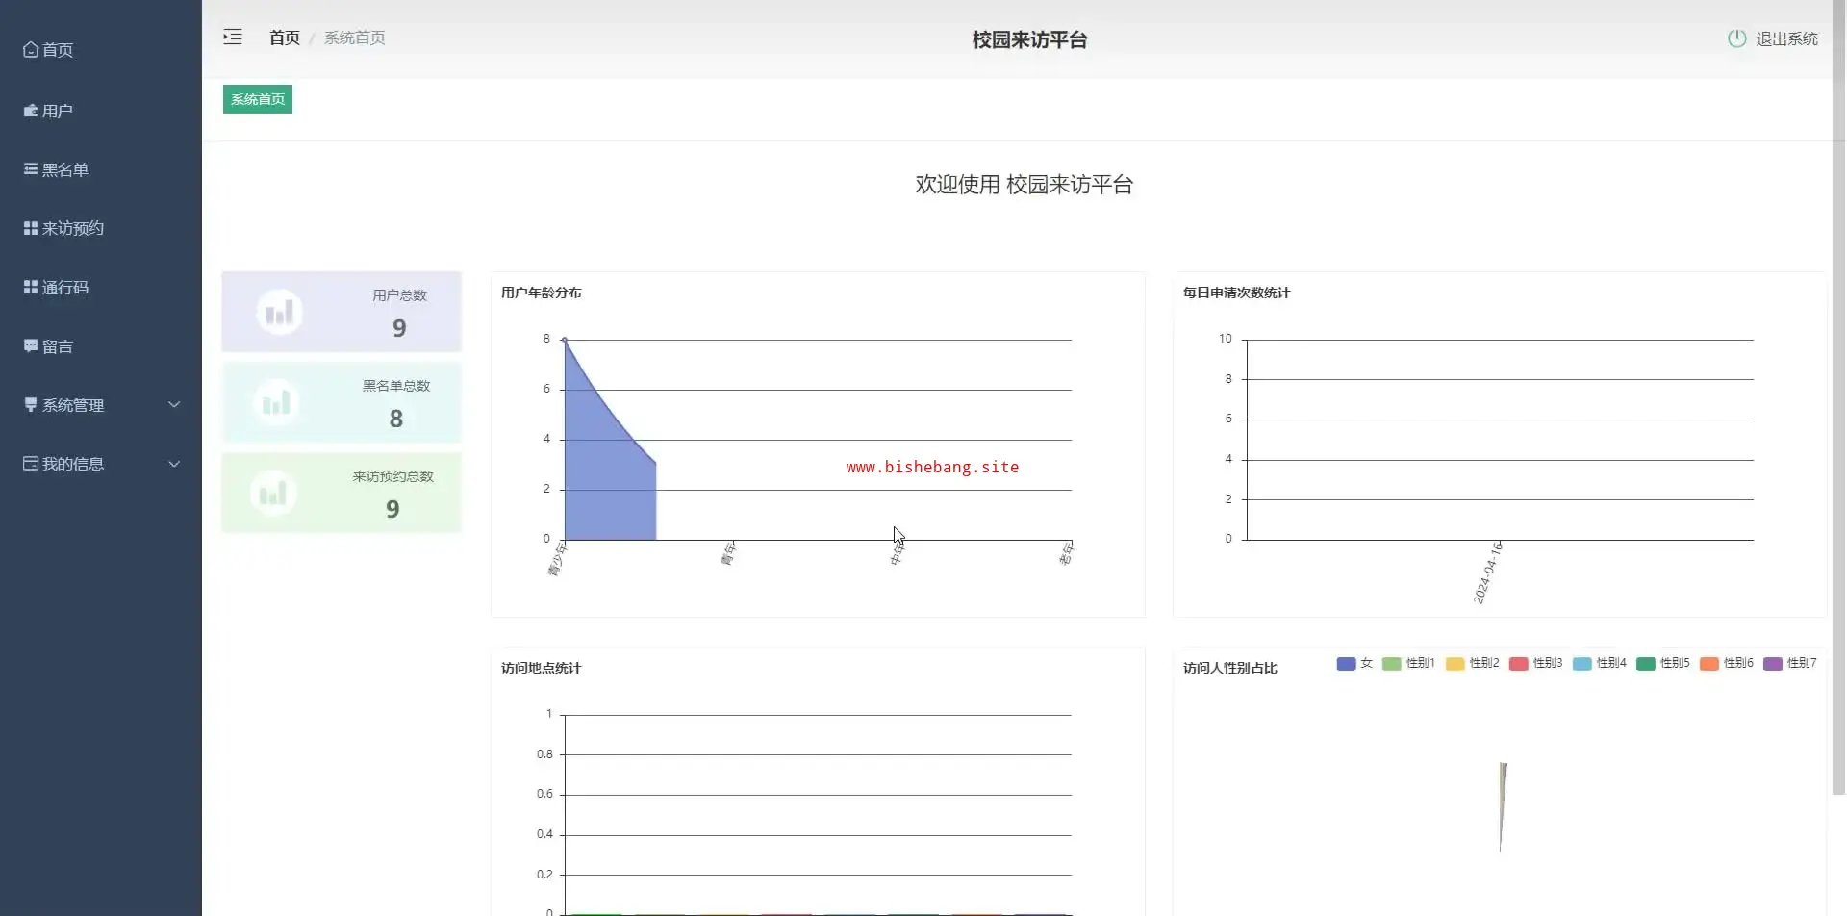Toggle the 女 legend swatch
This screenshot has height=916, width=1847.
pos(1346,663)
